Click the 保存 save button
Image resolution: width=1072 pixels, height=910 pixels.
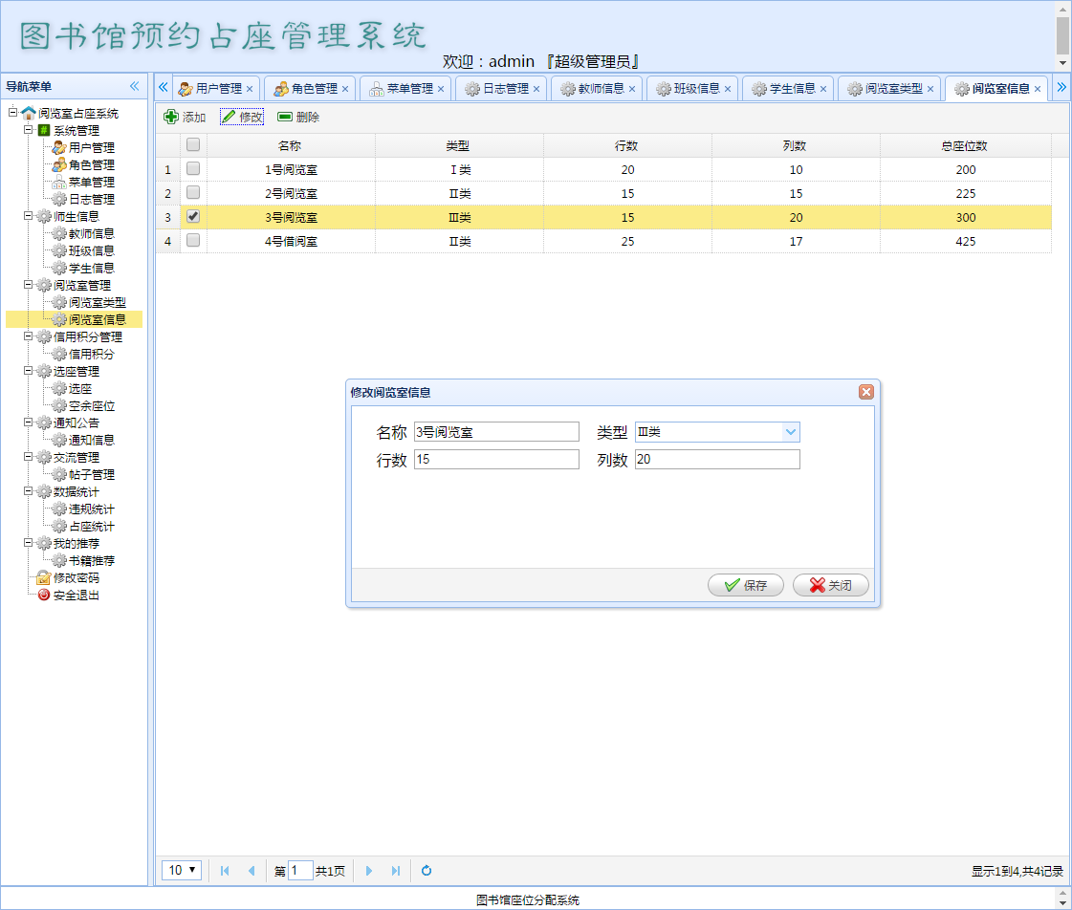745,585
